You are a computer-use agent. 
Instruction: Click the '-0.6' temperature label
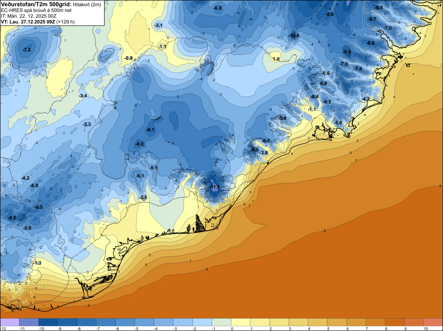(x=326, y=73)
